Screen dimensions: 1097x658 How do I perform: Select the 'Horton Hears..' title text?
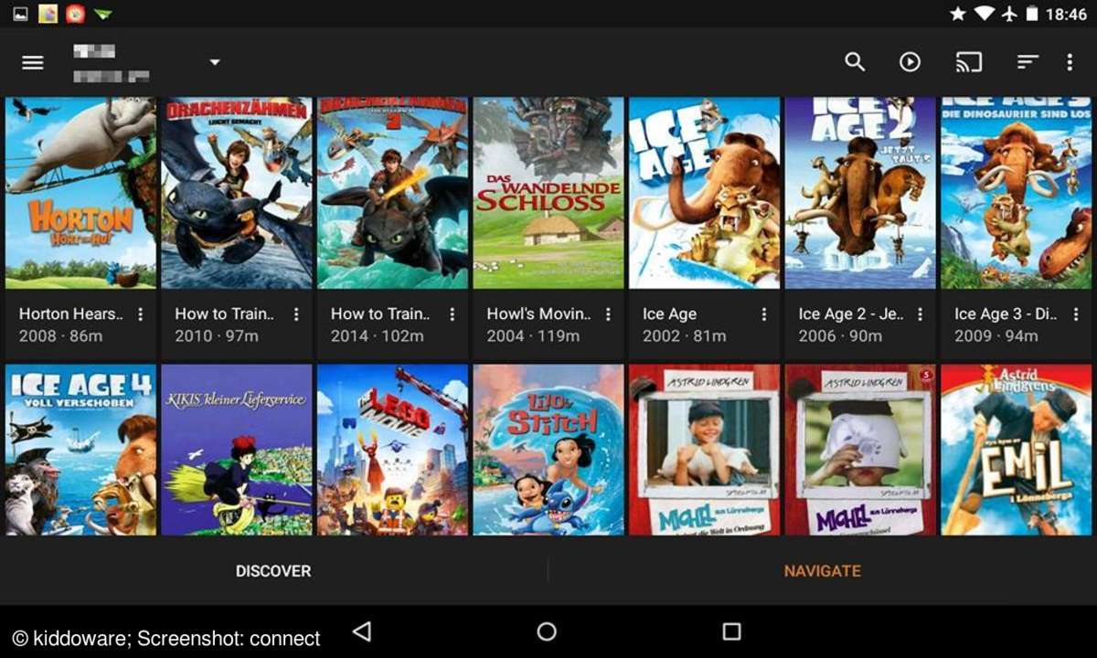pyautogui.click(x=71, y=313)
